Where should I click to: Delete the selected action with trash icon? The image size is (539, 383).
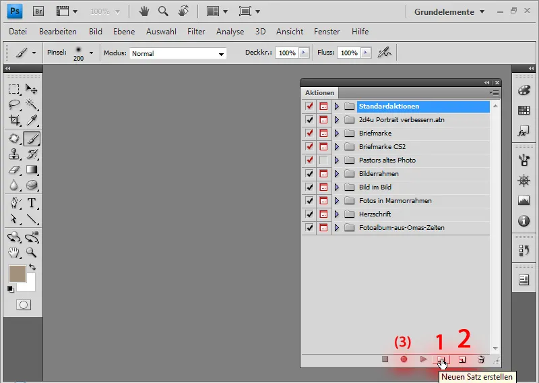[481, 359]
